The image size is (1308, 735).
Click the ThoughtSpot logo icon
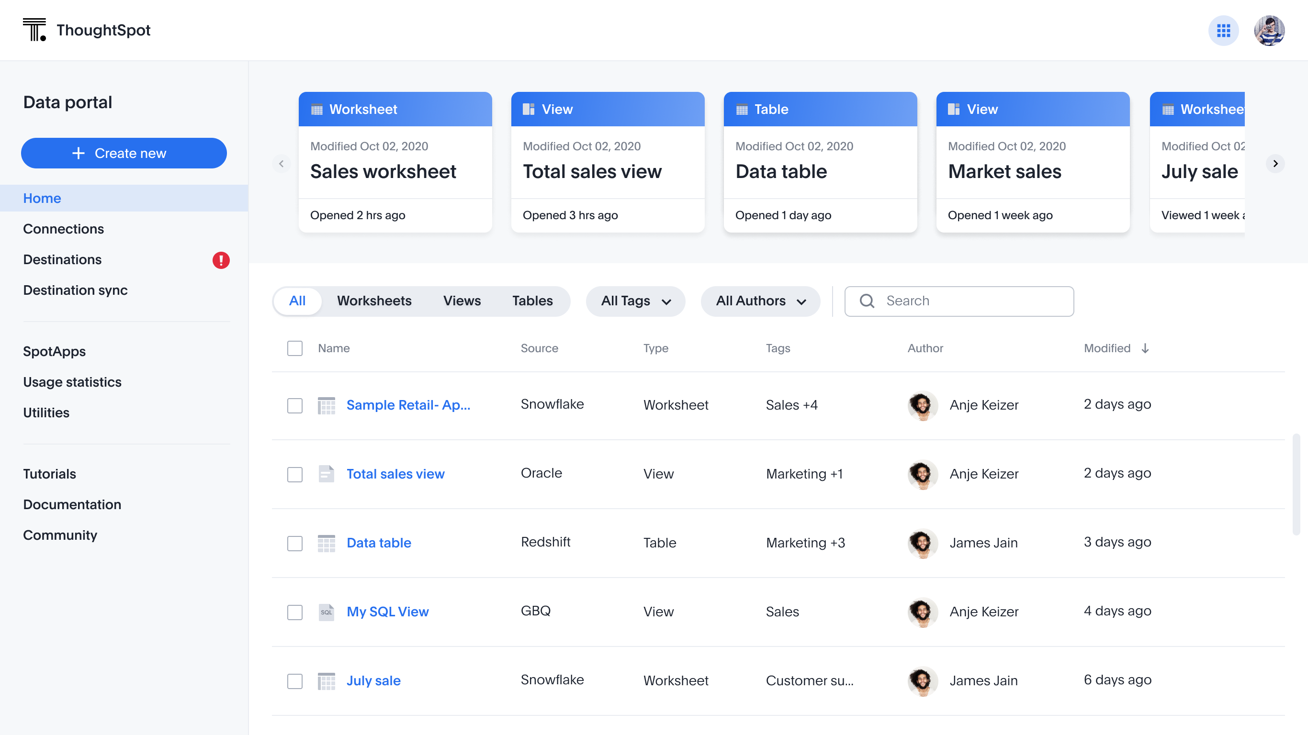click(x=34, y=30)
